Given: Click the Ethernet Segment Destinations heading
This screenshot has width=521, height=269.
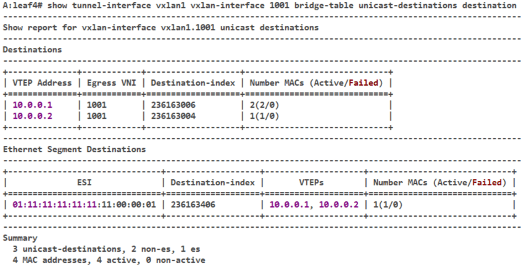Looking at the screenshot, I should point(74,149).
